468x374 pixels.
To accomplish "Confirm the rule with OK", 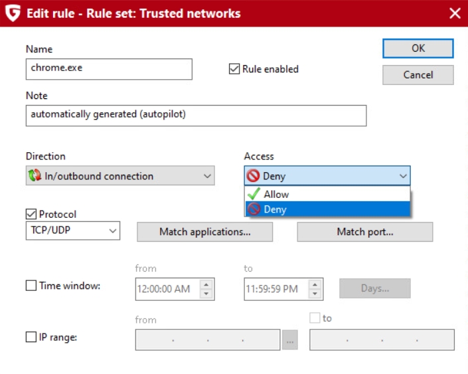I will tap(418, 48).
